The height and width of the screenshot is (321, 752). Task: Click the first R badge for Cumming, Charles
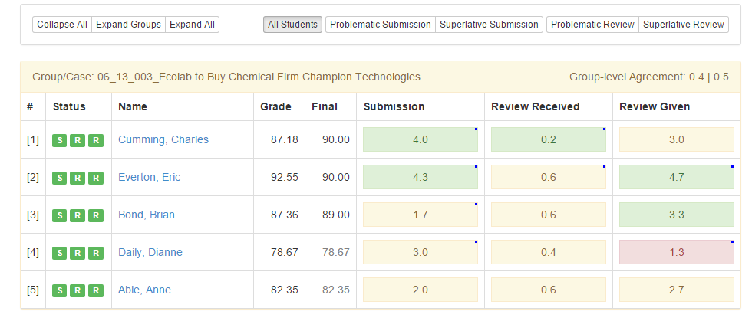pyautogui.click(x=78, y=140)
